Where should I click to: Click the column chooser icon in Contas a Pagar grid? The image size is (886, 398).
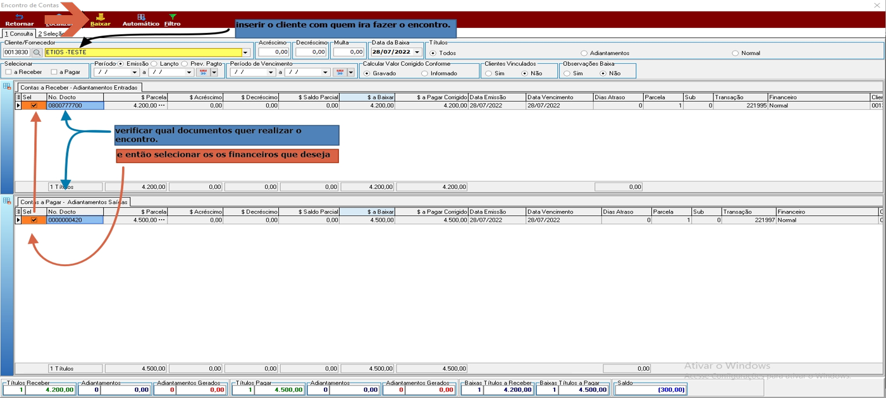(x=18, y=212)
